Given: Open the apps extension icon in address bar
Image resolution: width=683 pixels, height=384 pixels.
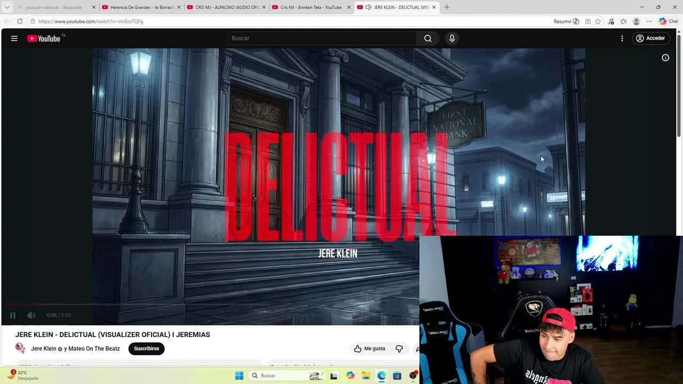Looking at the screenshot, I should [x=588, y=21].
